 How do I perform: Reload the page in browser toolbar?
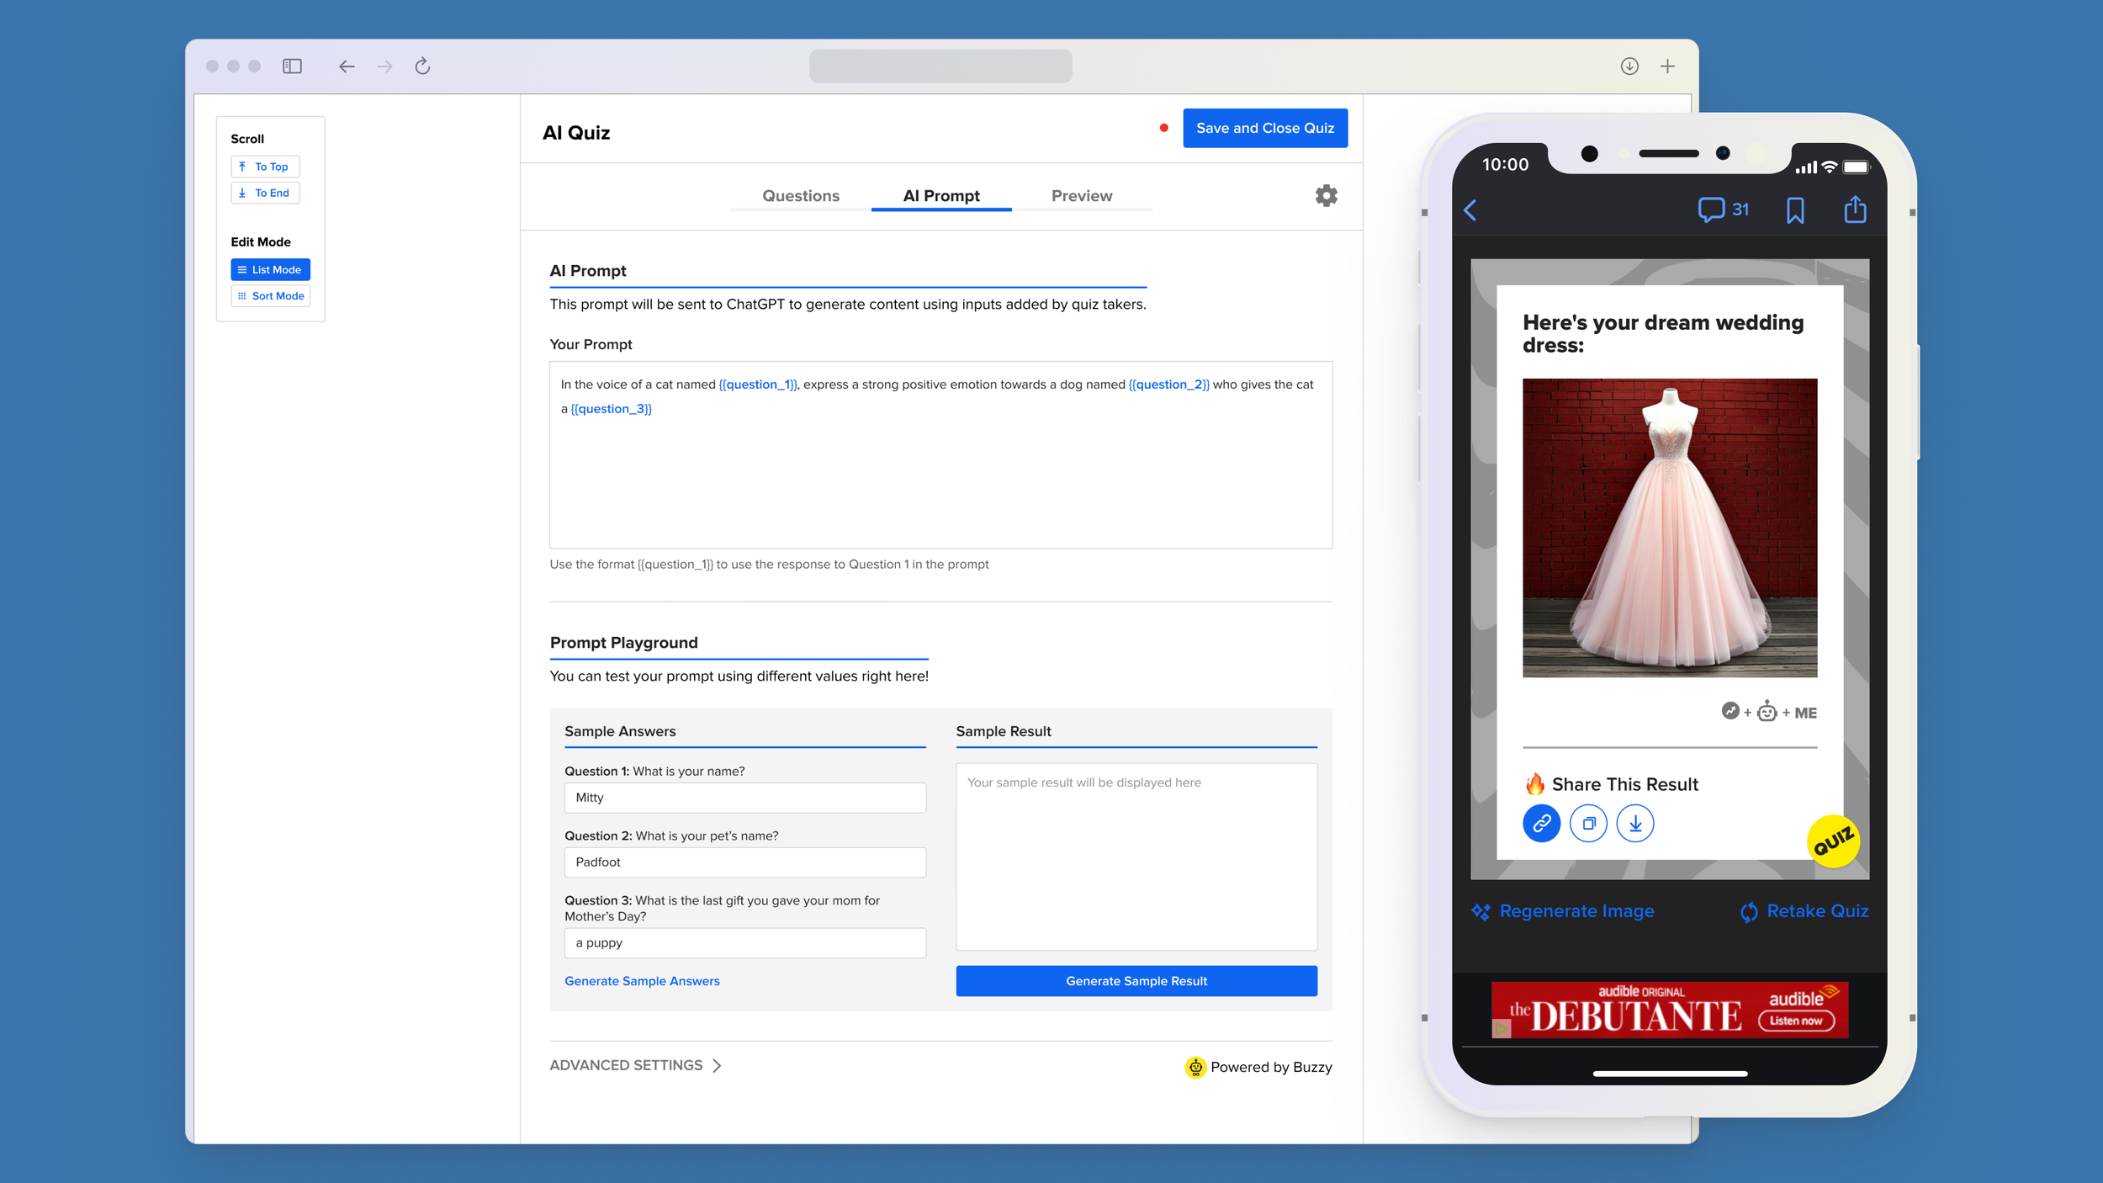pos(422,66)
